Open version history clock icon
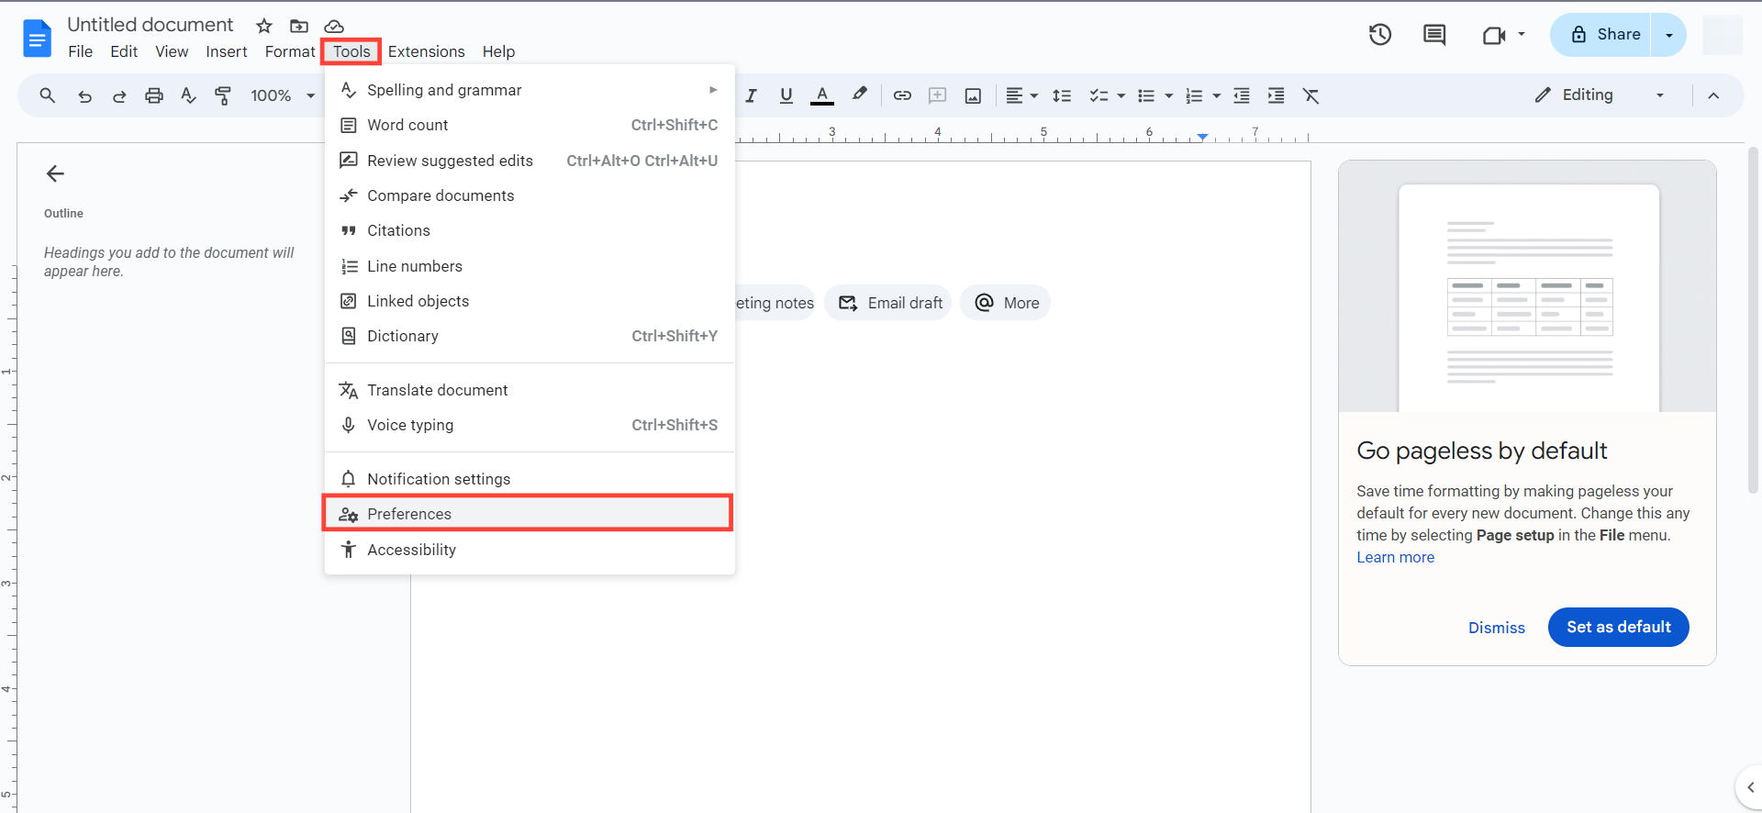 pyautogui.click(x=1380, y=35)
